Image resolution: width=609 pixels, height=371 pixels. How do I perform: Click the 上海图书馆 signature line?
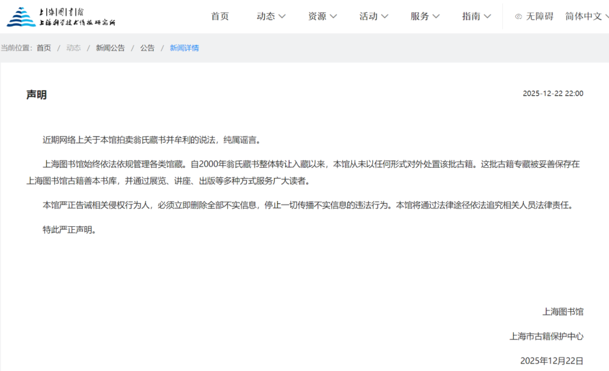pos(563,311)
